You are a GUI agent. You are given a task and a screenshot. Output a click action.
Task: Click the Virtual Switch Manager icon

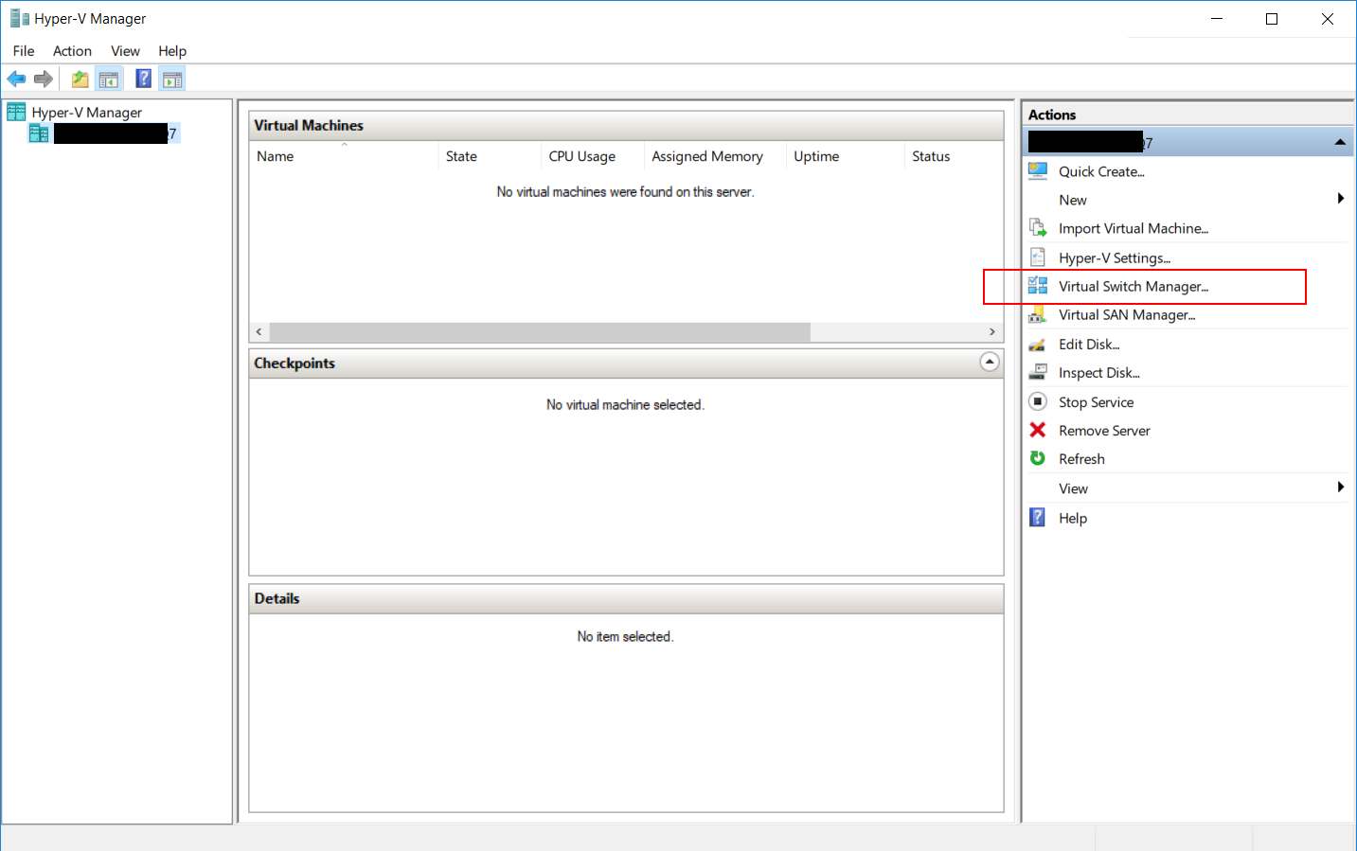(1038, 286)
